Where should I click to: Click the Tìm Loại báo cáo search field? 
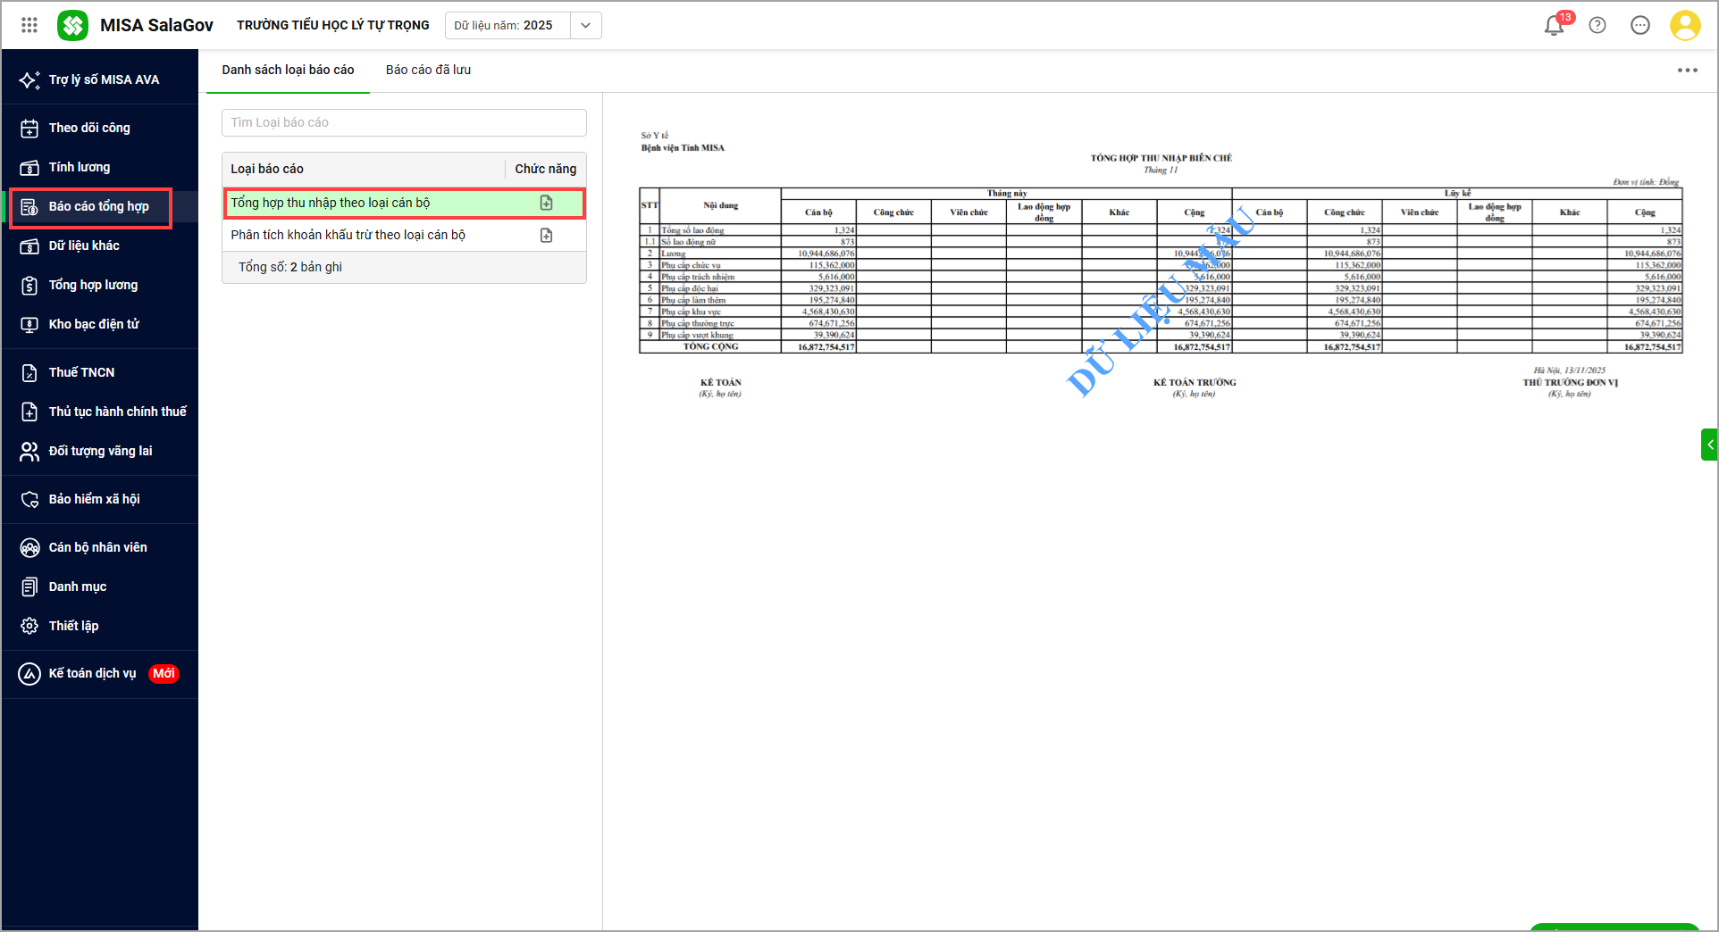pyautogui.click(x=404, y=122)
